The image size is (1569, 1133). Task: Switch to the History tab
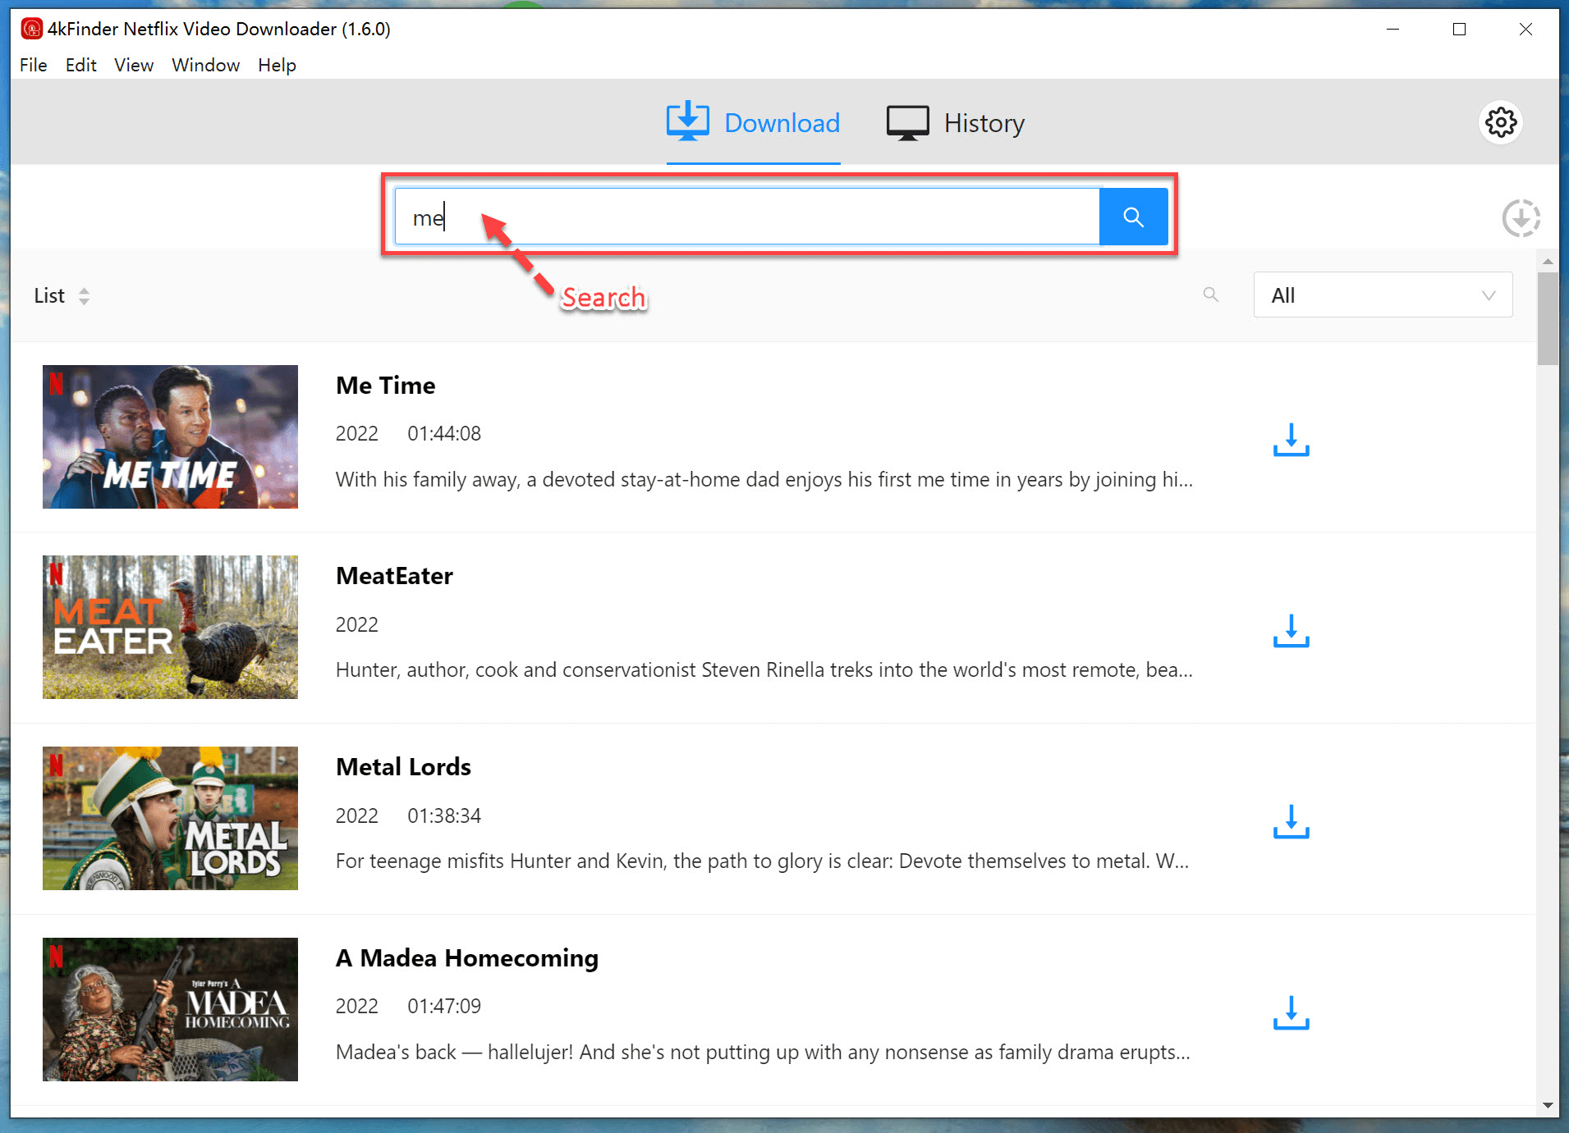pyautogui.click(x=956, y=123)
